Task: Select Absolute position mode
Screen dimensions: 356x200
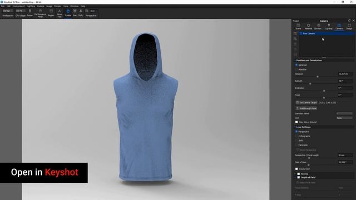Action: tap(296, 69)
